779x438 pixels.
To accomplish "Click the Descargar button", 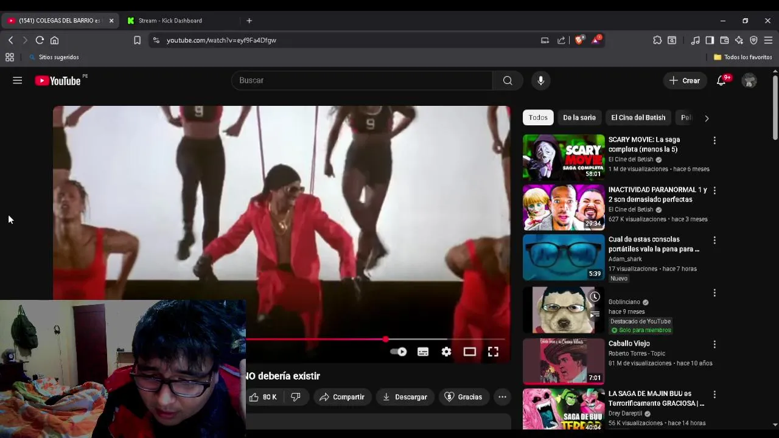I will [x=405, y=397].
